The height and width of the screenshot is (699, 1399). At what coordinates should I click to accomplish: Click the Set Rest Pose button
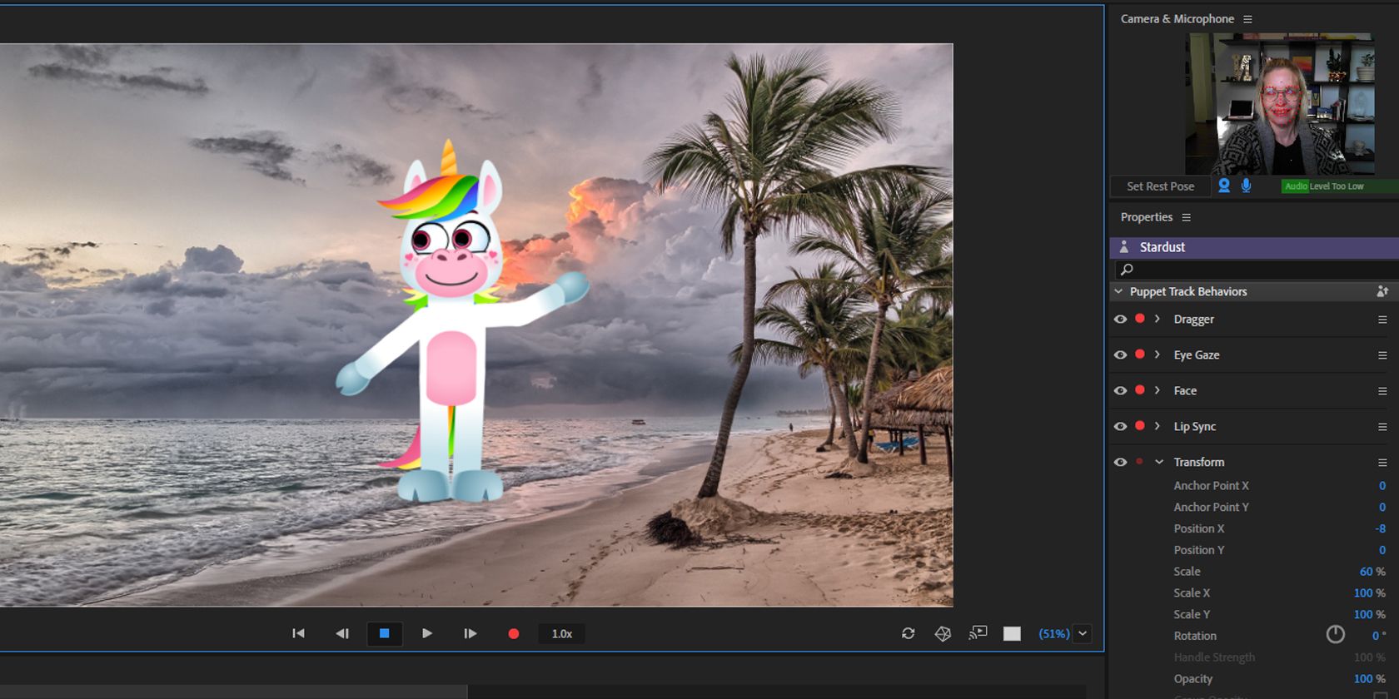(1160, 186)
